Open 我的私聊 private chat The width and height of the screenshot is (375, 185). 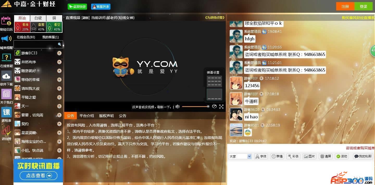[x=363, y=156]
